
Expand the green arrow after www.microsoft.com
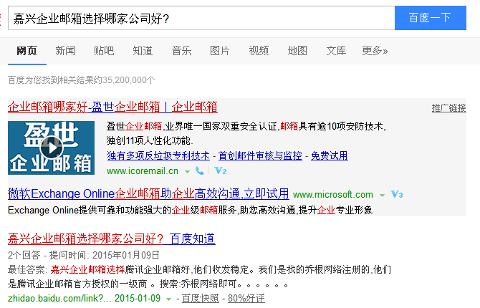[x=382, y=196]
